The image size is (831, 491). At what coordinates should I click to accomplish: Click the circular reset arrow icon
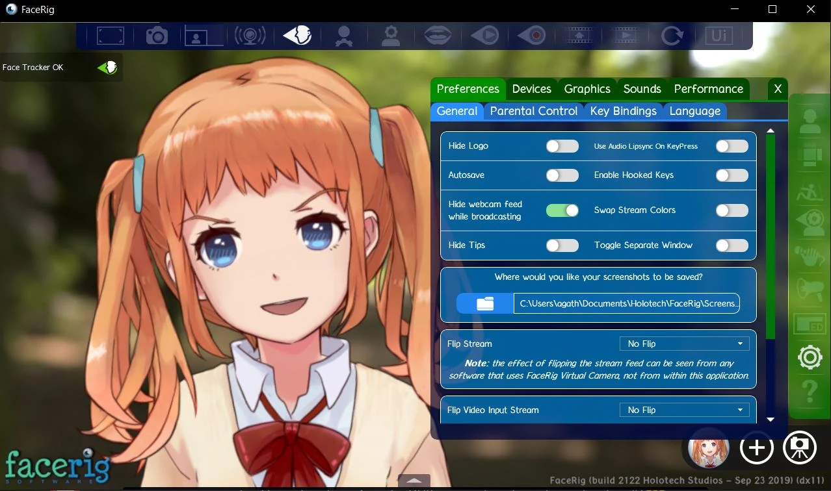coord(672,35)
